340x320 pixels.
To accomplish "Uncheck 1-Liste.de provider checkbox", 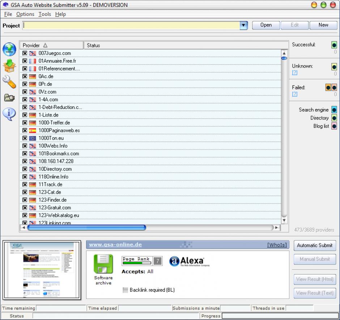I will 25,115.
